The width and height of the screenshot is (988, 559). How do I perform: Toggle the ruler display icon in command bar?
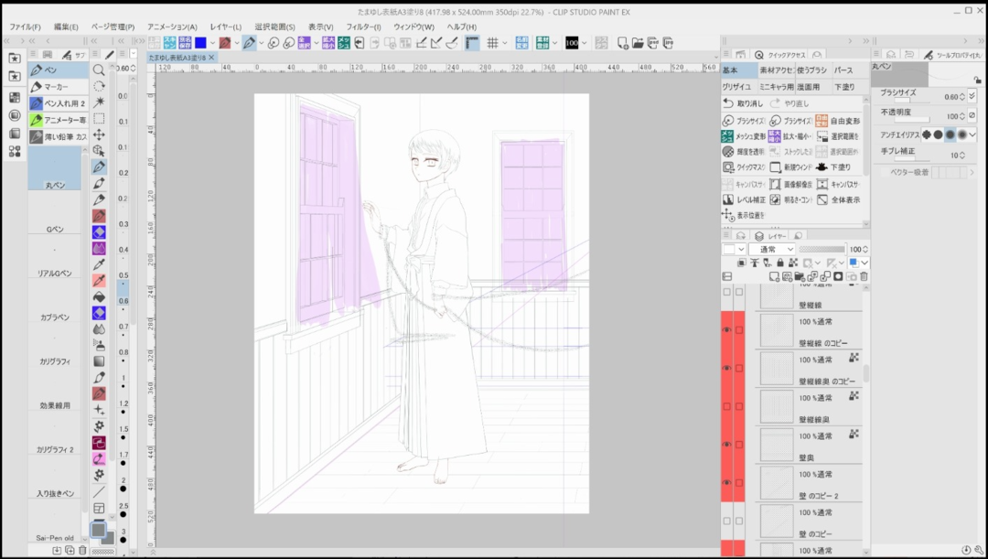click(x=472, y=43)
